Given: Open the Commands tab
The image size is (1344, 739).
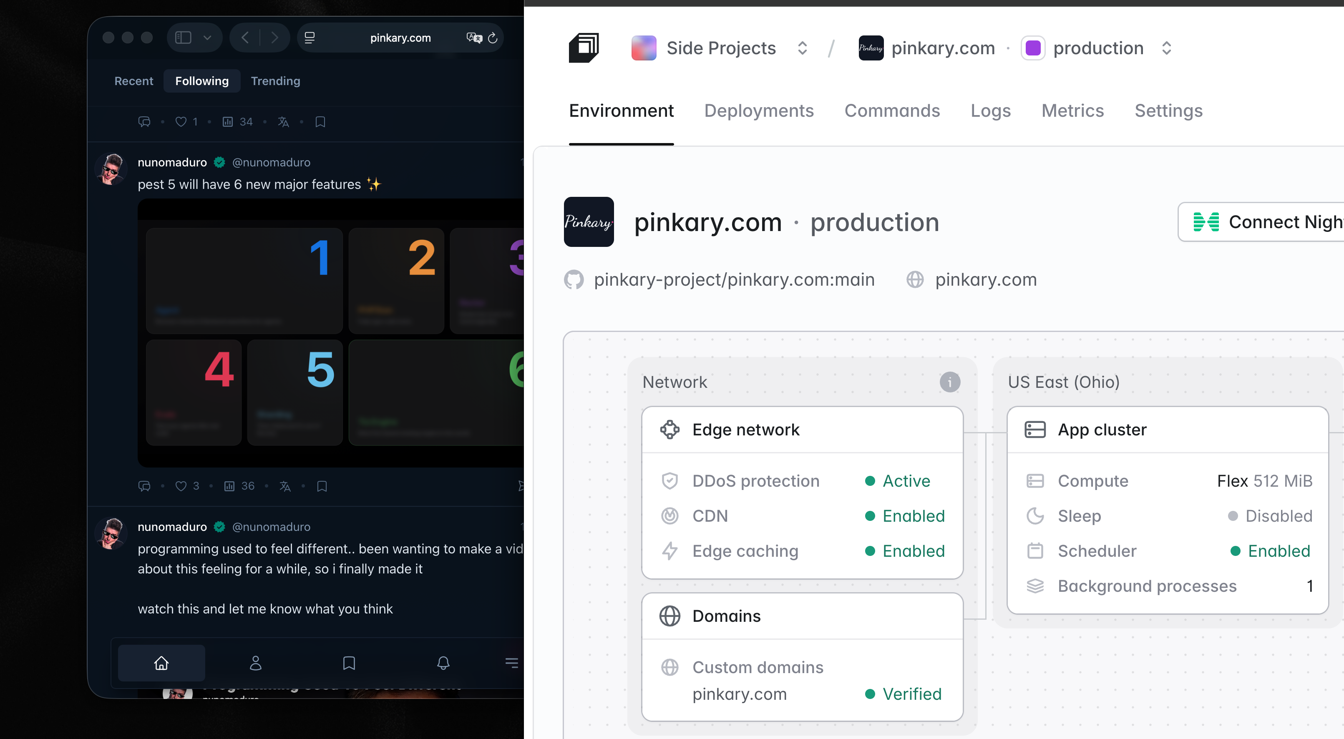Looking at the screenshot, I should [892, 111].
